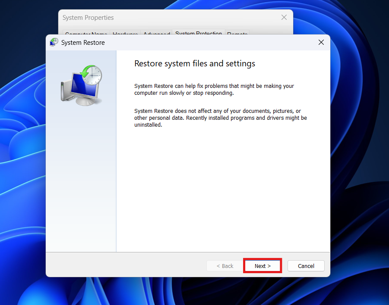
Task: Select the Advanced tab
Action: pos(156,34)
